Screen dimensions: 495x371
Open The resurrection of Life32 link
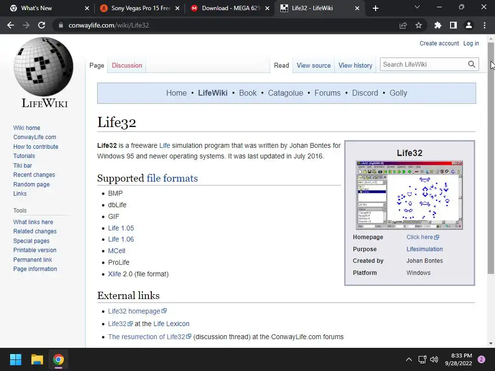coord(150,337)
